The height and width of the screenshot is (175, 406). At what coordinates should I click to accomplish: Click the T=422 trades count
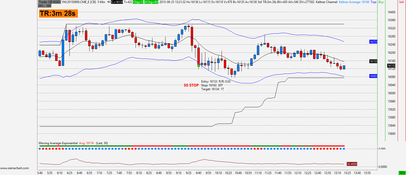[x=128, y=2]
